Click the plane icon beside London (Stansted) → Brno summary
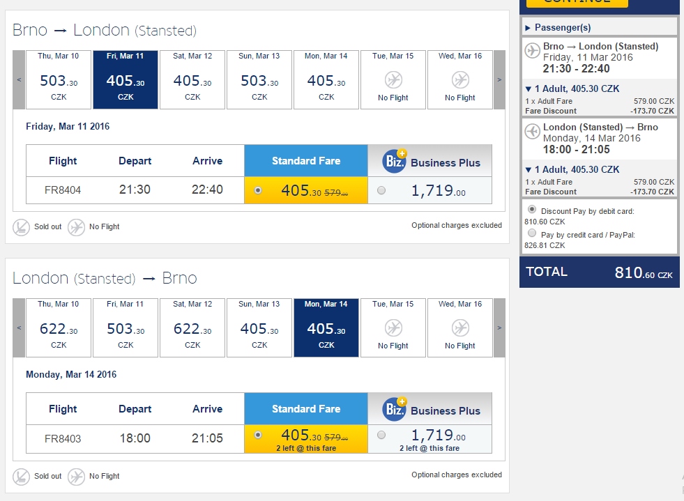 [532, 131]
